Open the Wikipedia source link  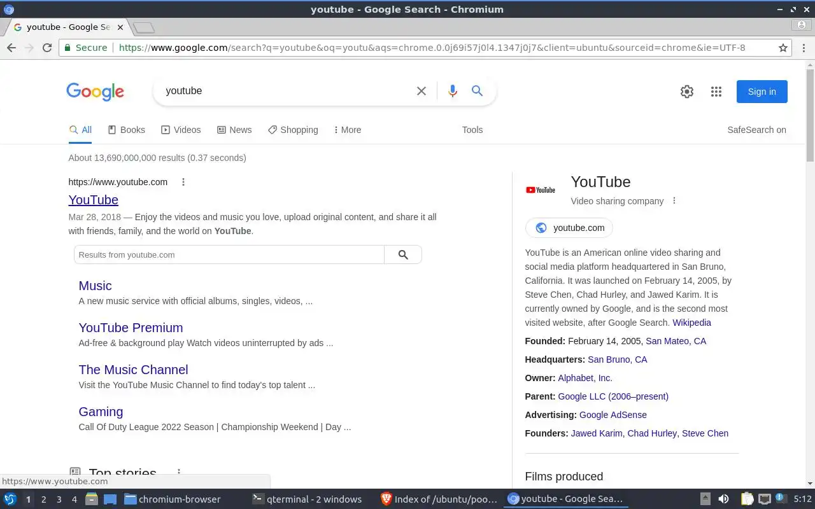[691, 323]
